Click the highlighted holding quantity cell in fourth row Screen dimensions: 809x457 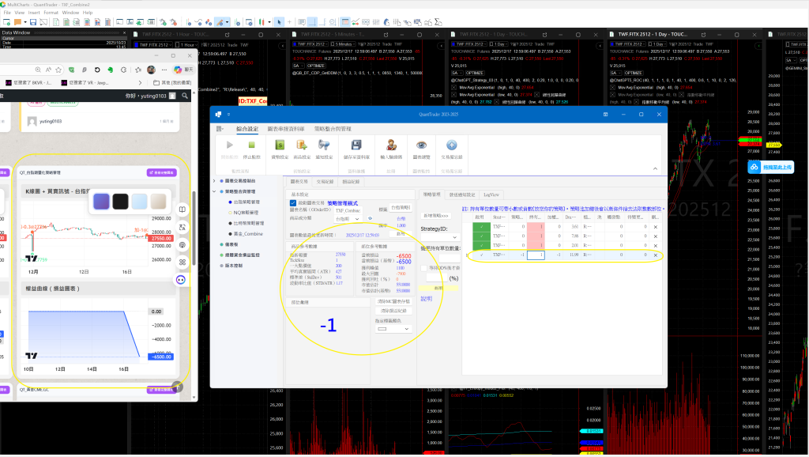click(537, 255)
